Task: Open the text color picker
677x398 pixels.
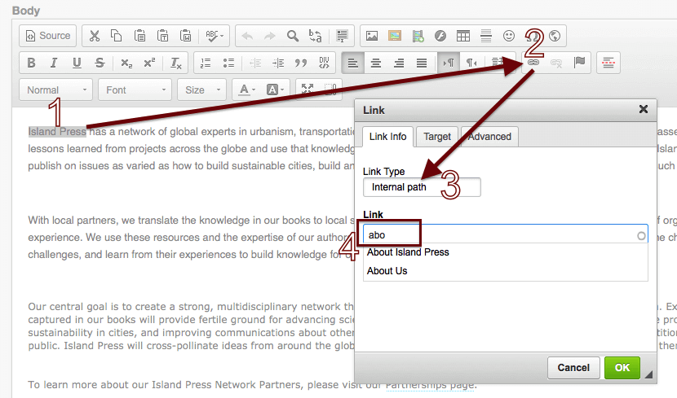Action: point(246,90)
